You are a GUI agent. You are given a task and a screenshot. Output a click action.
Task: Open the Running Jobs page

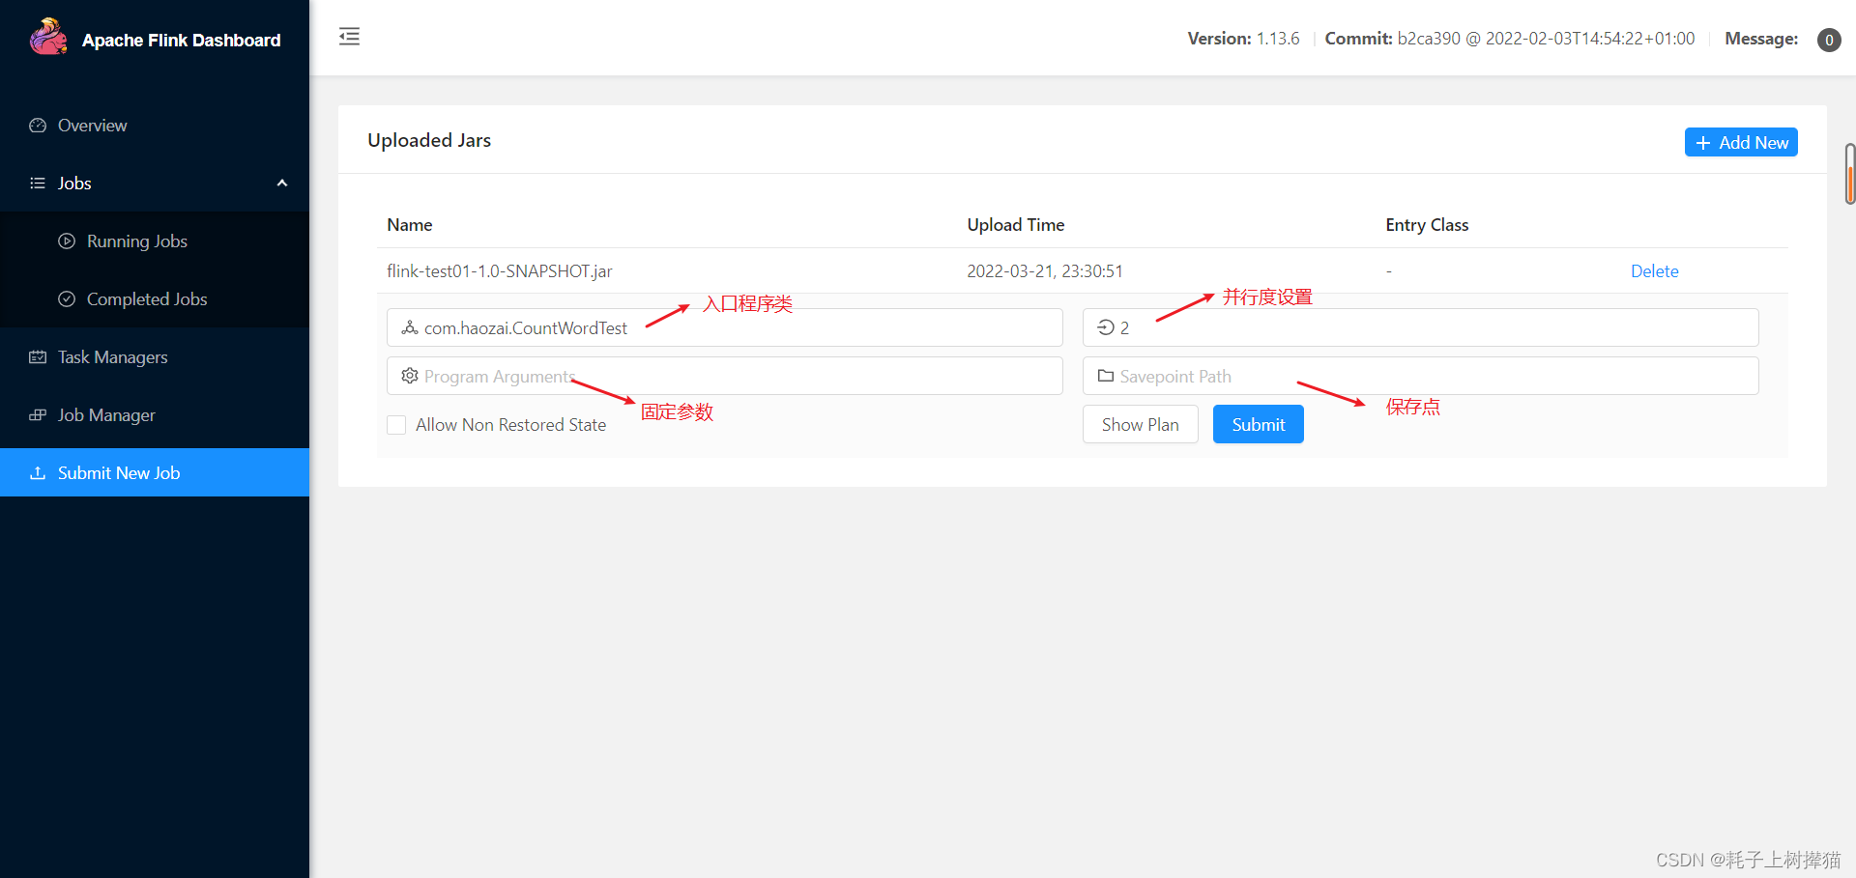pyautogui.click(x=155, y=241)
